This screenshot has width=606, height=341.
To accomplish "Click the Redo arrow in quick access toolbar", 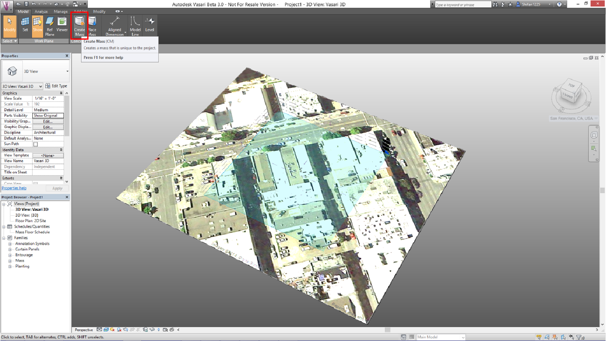I will [x=45, y=4].
